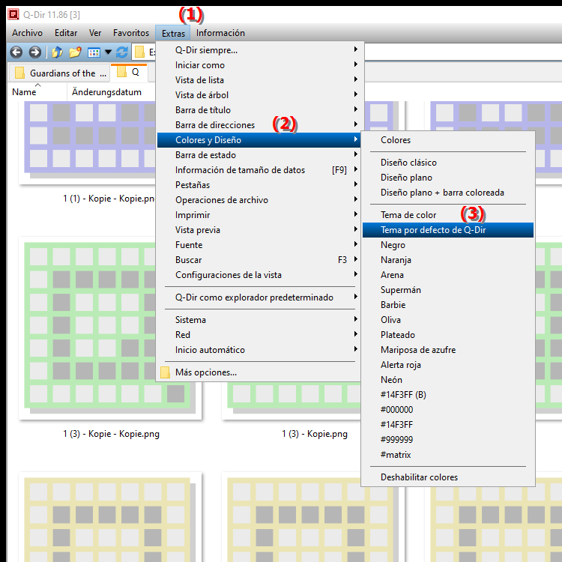562x562 pixels.
Task: Expand the Vista de lista submenu
Action: [259, 80]
